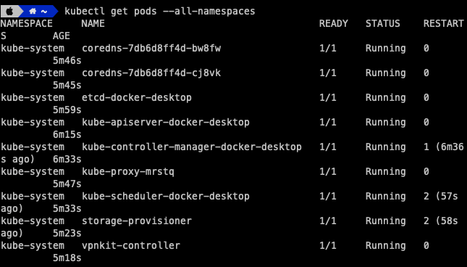Viewport: 467px width, 267px height.
Task: Click the storage-provisioner pod name
Action: tap(137, 221)
